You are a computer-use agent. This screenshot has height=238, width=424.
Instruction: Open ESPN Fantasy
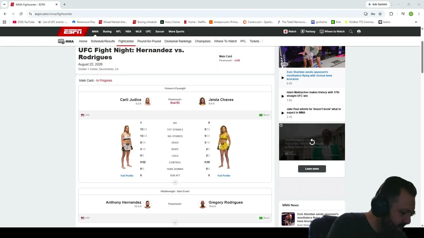(x=308, y=31)
